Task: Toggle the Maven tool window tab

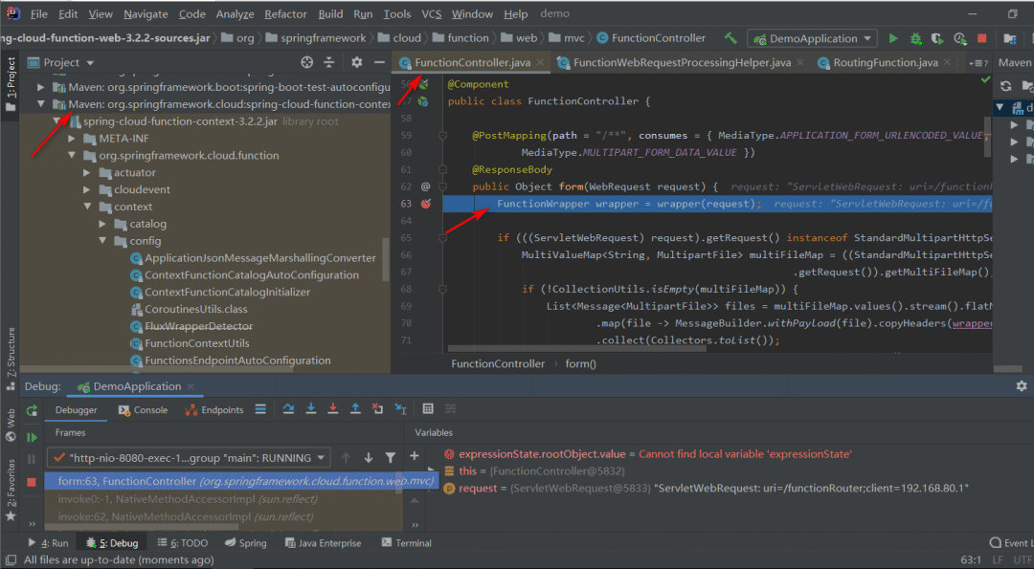Action: (1014, 62)
